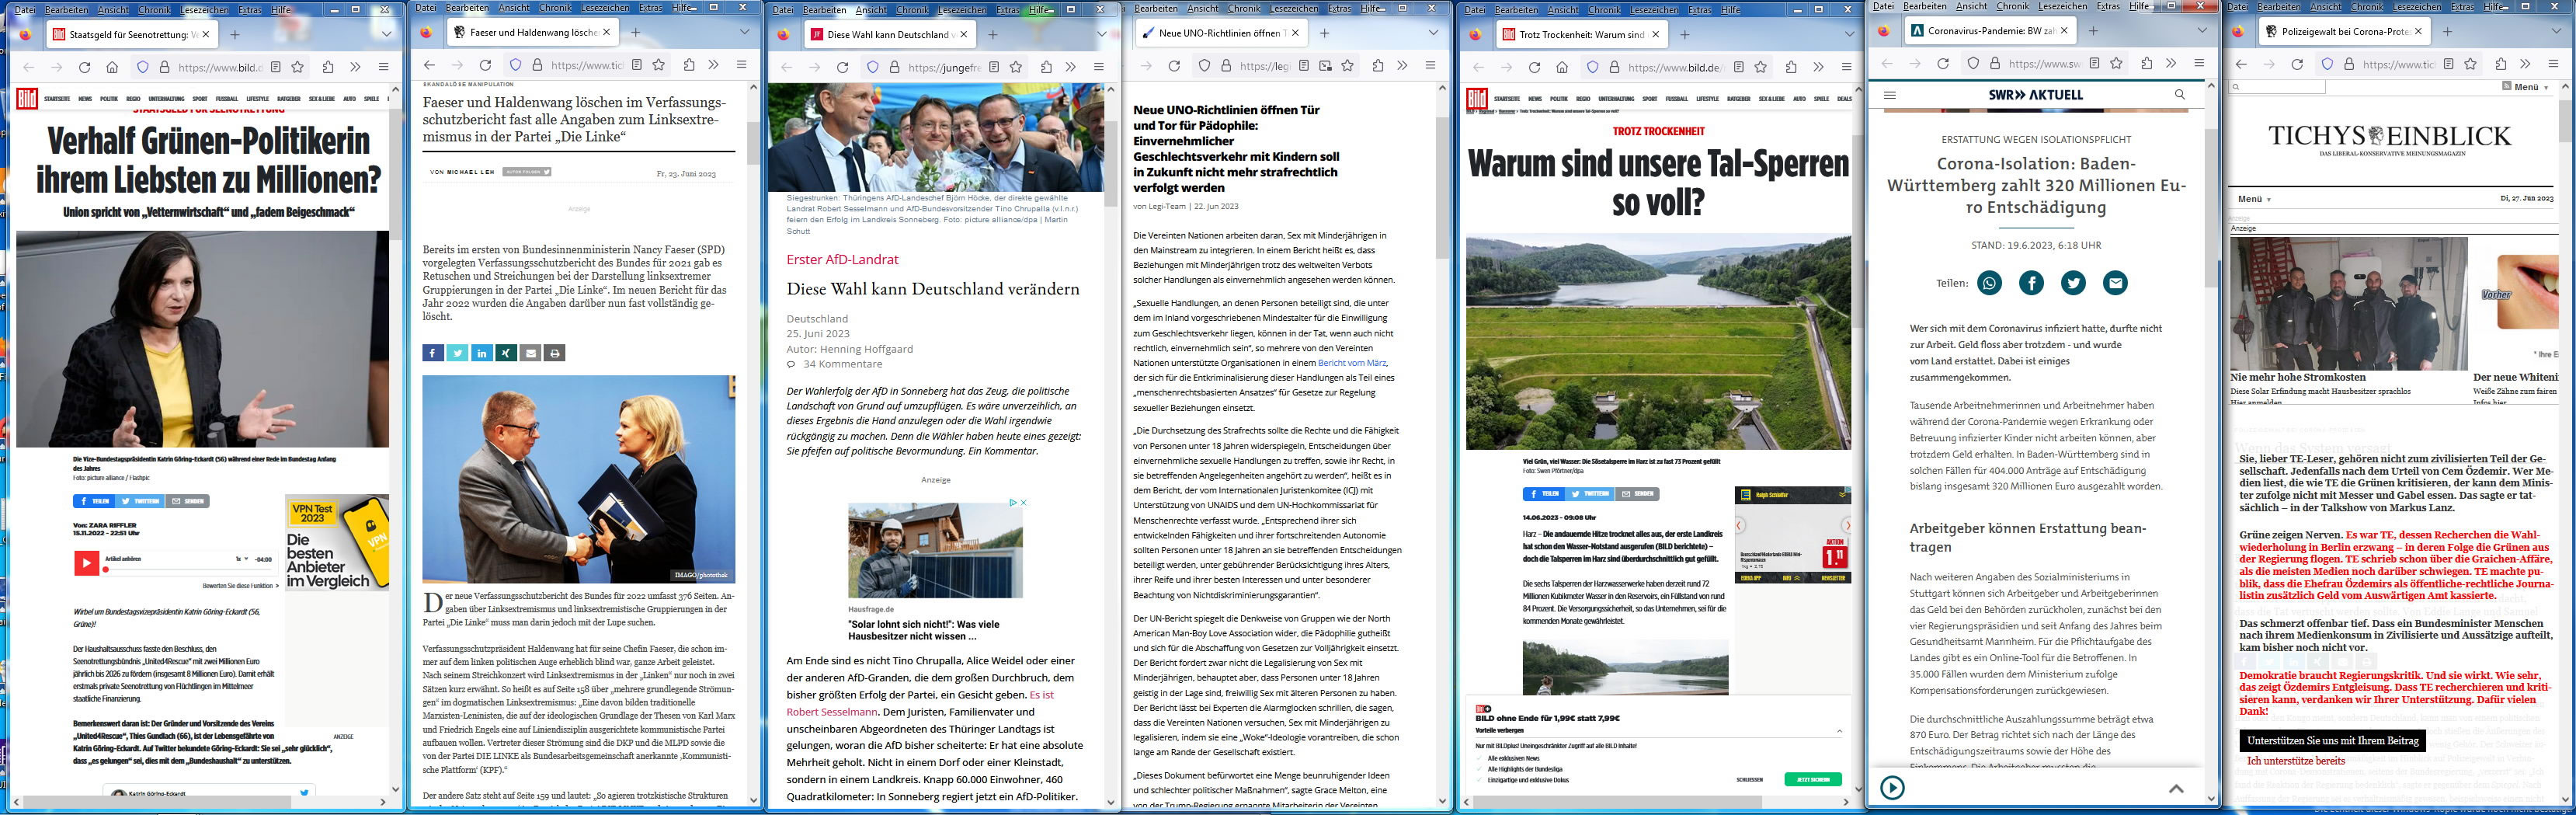This screenshot has width=2576, height=815.
Task: Go back in Polizeigewalt Tichys window
Action: click(2241, 64)
